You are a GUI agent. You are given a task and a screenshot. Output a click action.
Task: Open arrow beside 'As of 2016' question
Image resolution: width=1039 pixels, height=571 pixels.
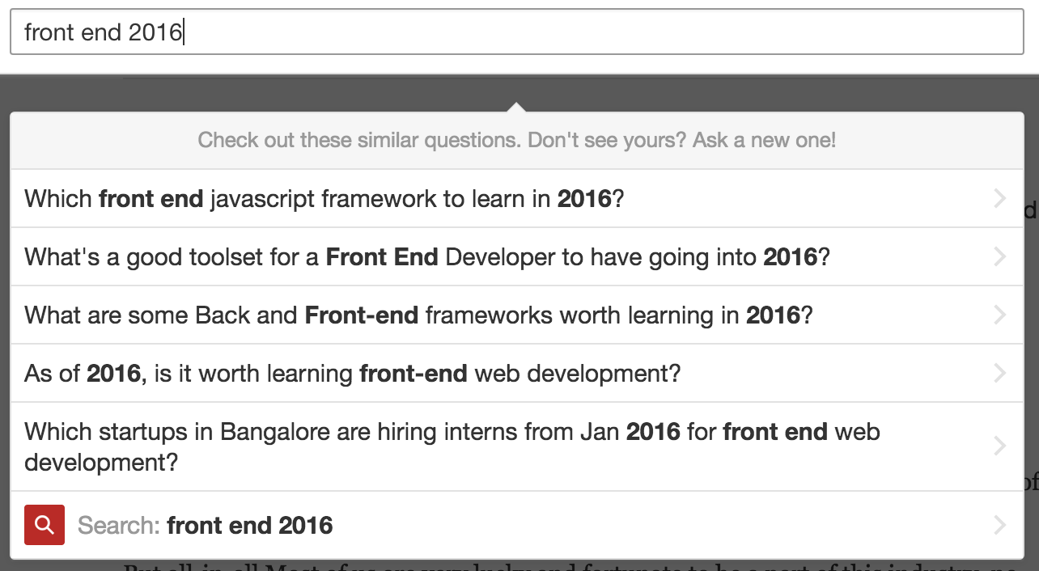click(x=1000, y=374)
